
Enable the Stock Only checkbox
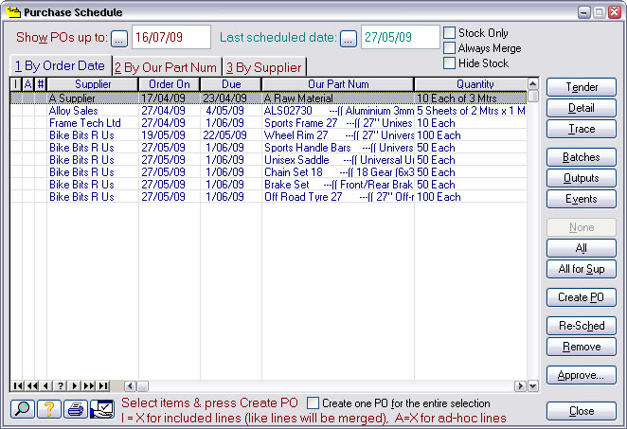point(450,33)
